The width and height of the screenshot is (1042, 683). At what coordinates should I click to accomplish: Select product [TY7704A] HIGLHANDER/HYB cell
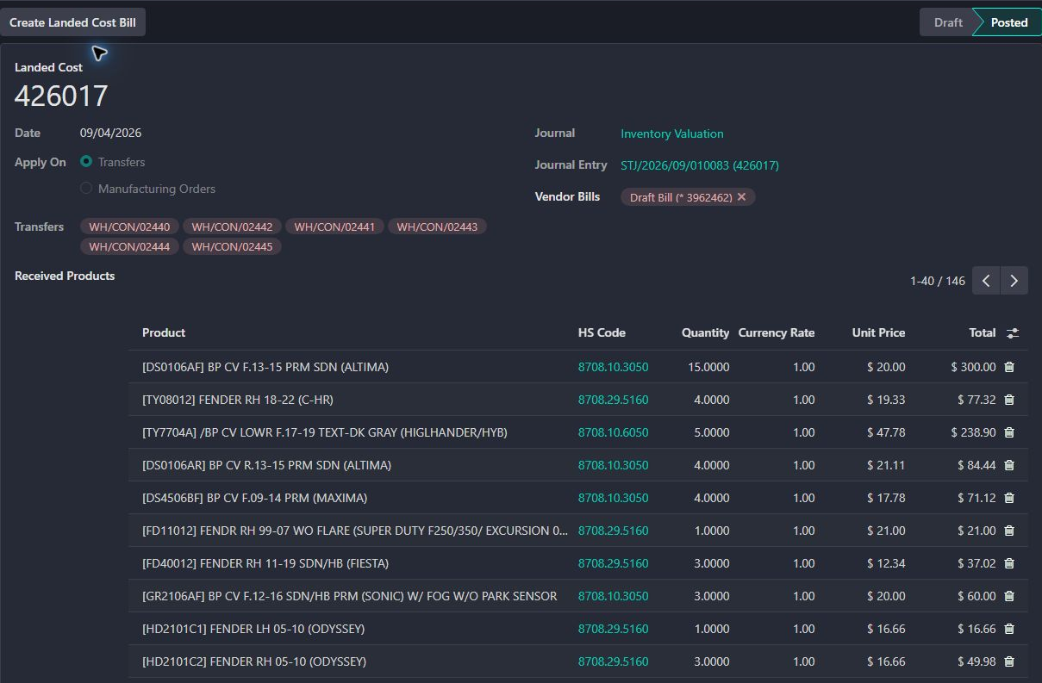pos(325,432)
